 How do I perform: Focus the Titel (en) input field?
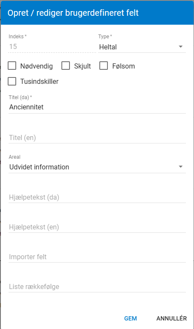click(97, 137)
